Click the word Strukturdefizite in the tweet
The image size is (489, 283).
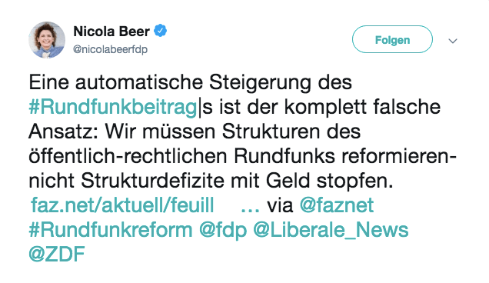click(x=152, y=181)
